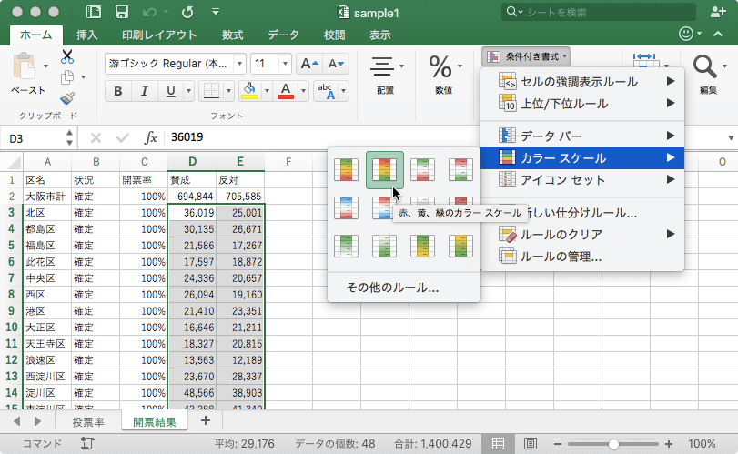
Task: Click the zoom out minus button
Action: (x=558, y=444)
